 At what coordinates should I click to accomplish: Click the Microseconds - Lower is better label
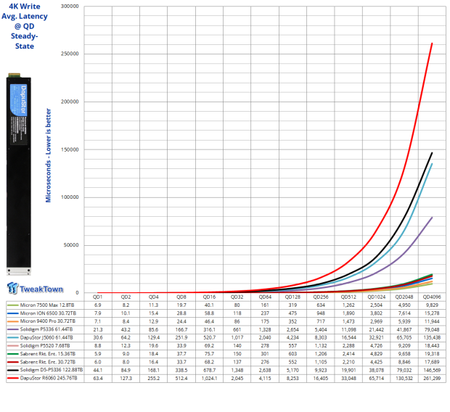pyautogui.click(x=48, y=155)
